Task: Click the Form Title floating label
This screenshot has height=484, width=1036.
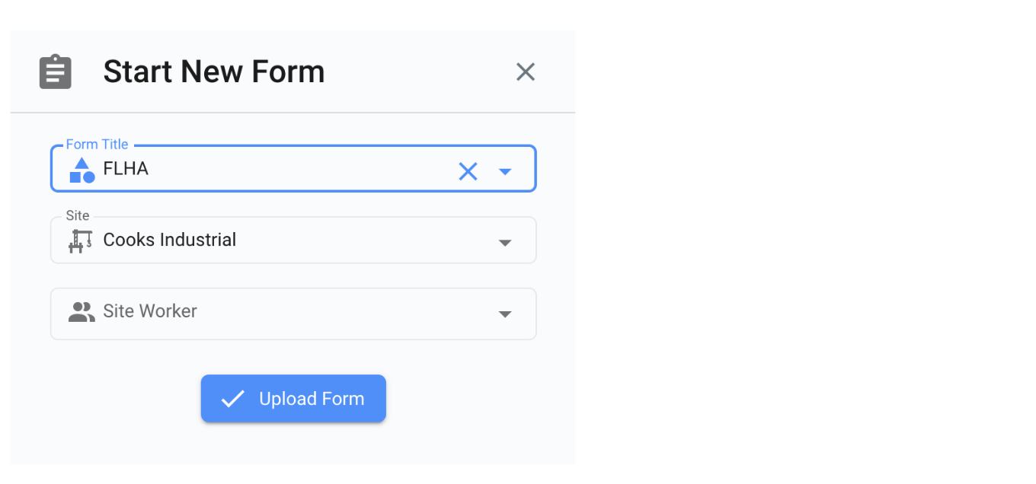Action: [x=97, y=145]
